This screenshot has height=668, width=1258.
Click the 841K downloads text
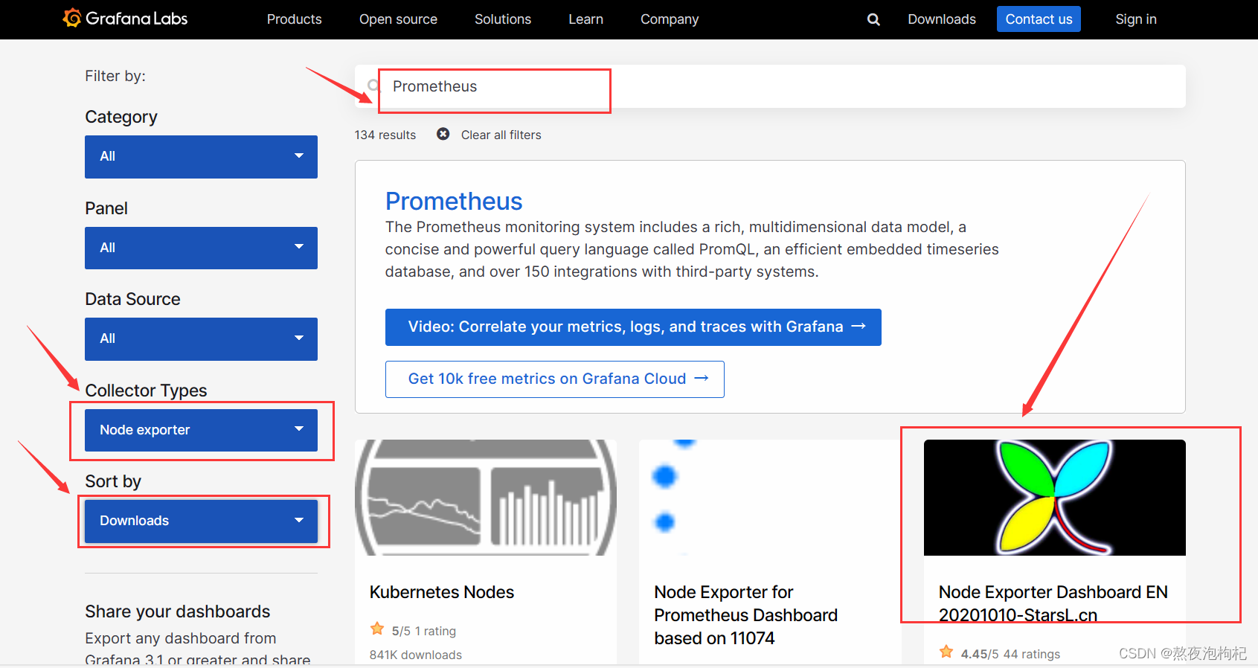coord(416,655)
